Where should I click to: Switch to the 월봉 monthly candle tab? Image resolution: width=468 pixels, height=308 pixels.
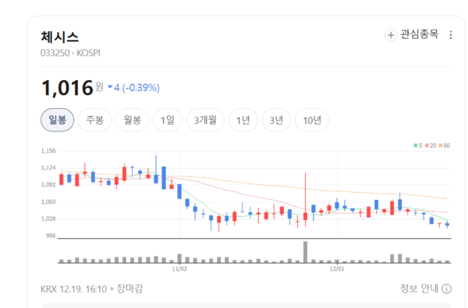coord(132,120)
